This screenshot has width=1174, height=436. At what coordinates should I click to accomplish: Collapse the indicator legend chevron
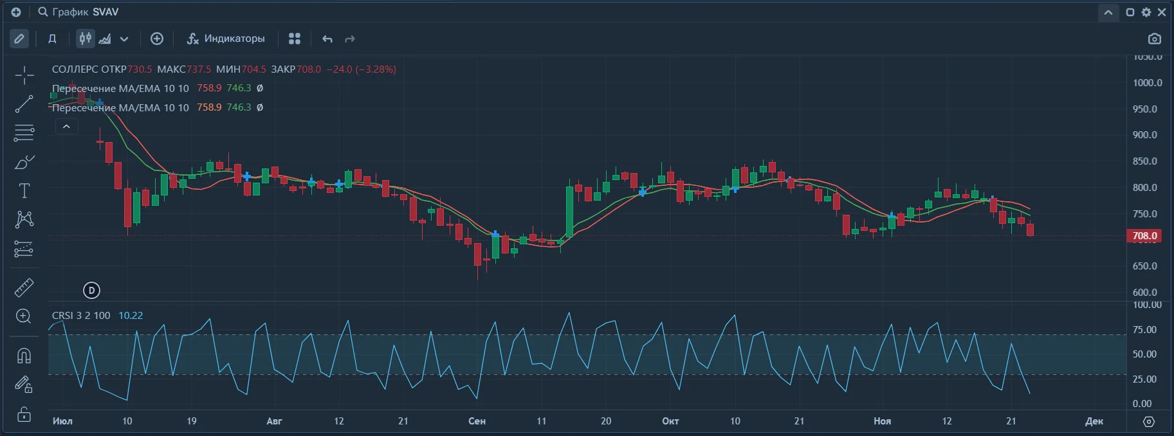click(x=66, y=127)
